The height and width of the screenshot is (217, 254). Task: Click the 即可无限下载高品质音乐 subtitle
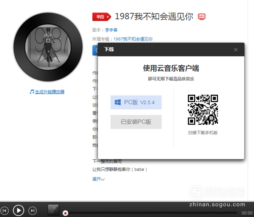pyautogui.click(x=171, y=79)
